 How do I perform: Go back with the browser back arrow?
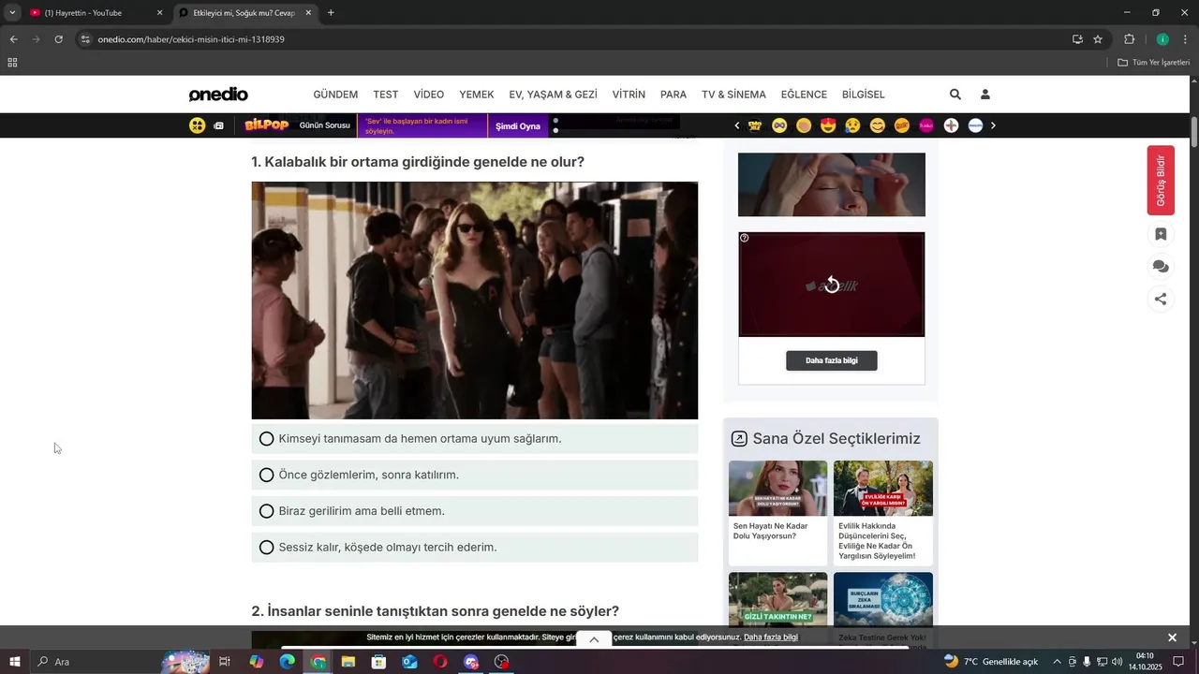(x=13, y=39)
